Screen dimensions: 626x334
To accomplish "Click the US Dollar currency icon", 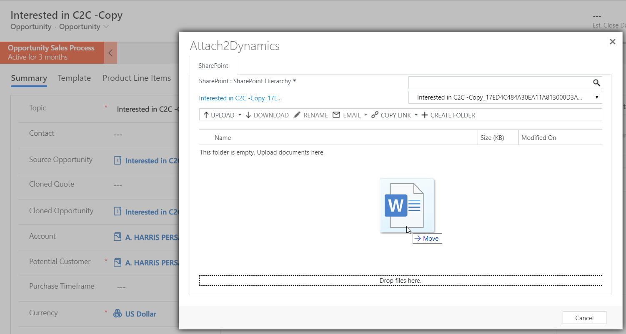I will 118,314.
